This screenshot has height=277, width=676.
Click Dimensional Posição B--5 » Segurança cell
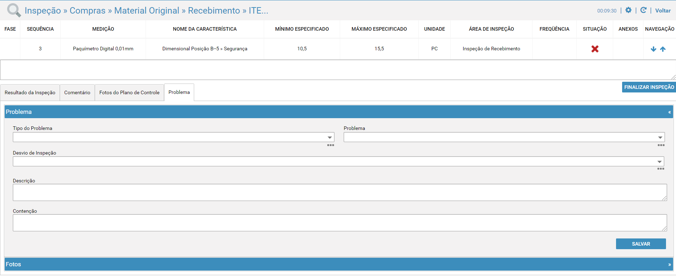pos(205,49)
